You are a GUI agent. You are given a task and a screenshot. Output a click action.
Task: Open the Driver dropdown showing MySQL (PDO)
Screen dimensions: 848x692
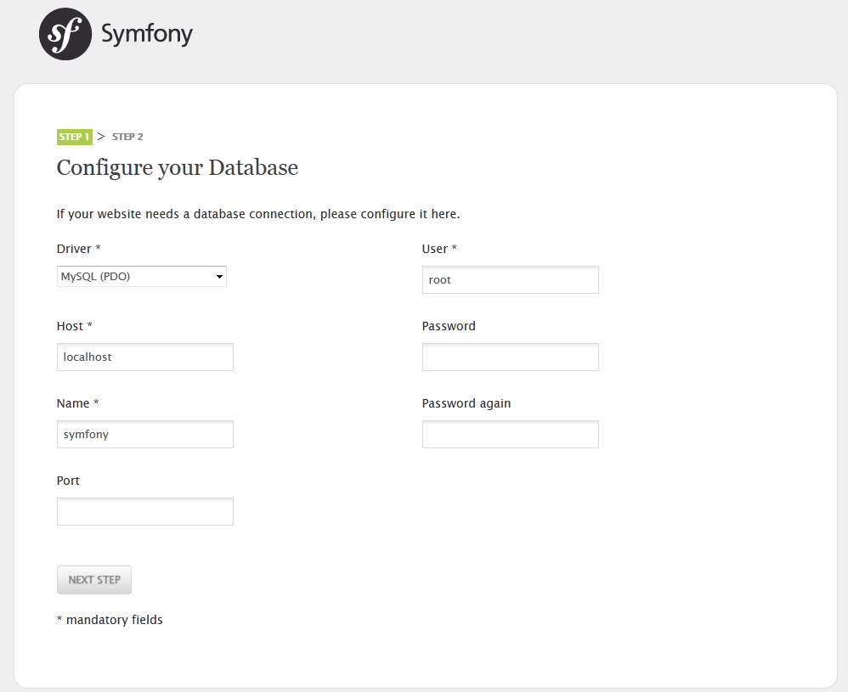[x=141, y=276]
